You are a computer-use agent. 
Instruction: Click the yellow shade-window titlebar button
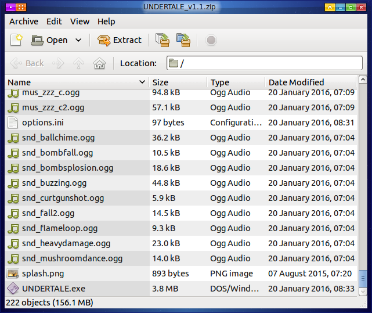tap(330, 8)
